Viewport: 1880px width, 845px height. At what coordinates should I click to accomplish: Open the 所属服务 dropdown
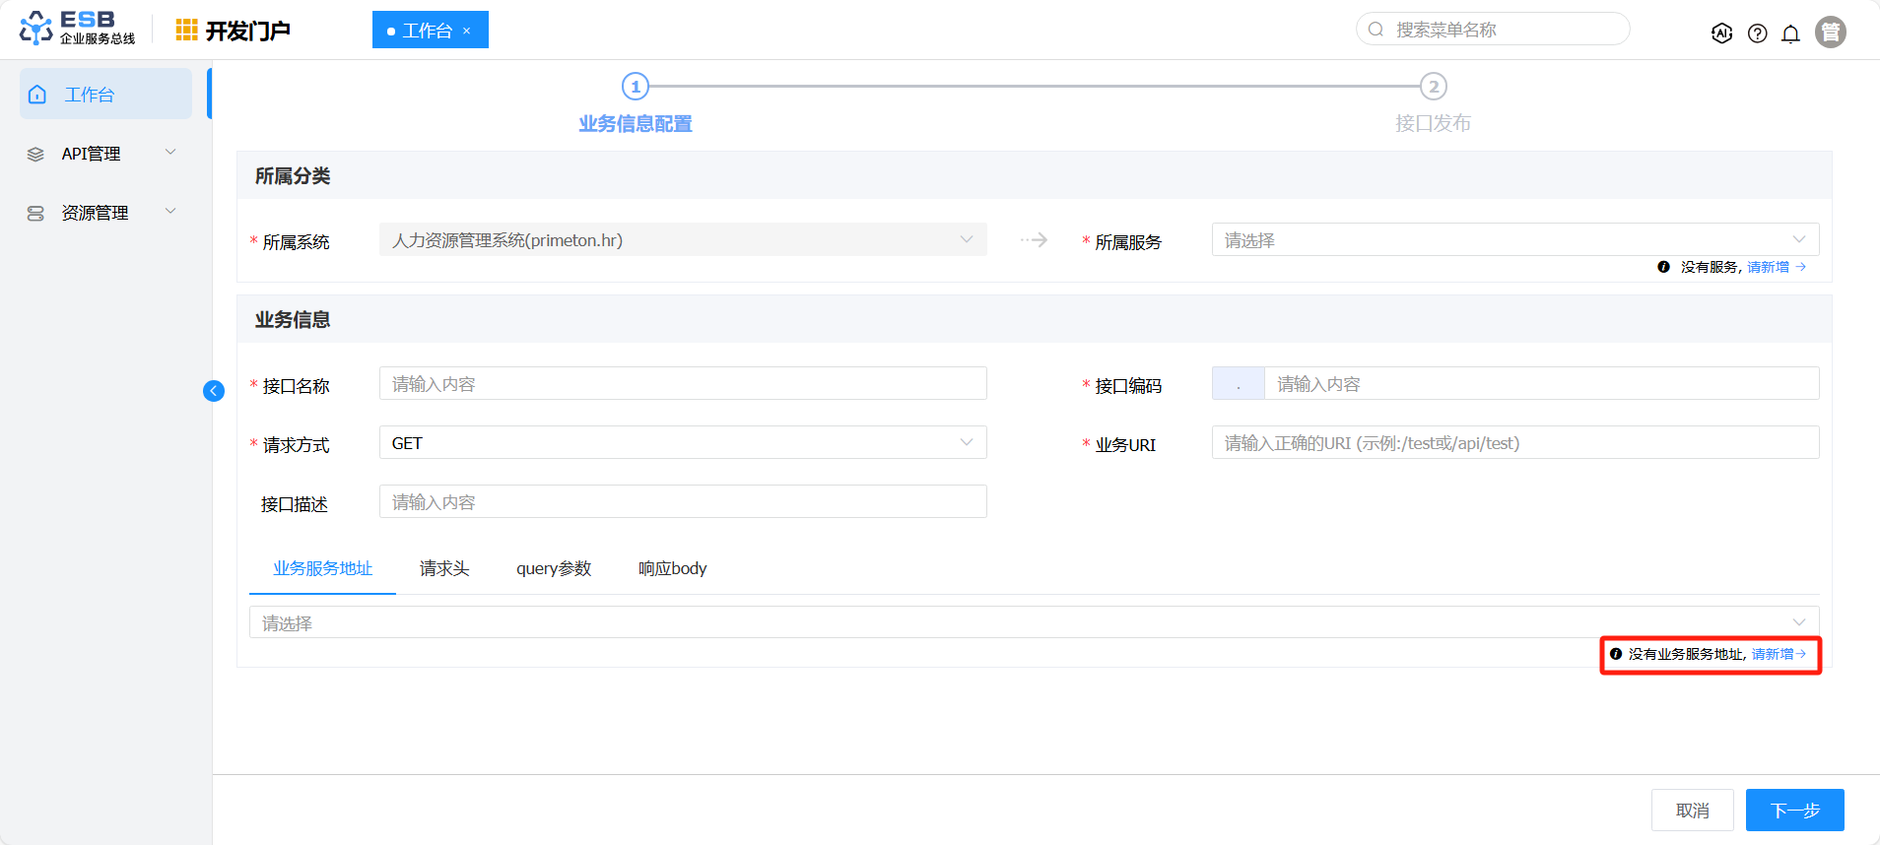click(1514, 240)
